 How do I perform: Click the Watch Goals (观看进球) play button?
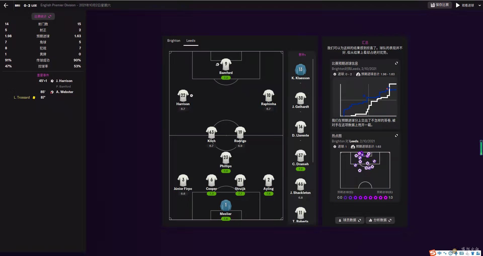click(x=465, y=5)
